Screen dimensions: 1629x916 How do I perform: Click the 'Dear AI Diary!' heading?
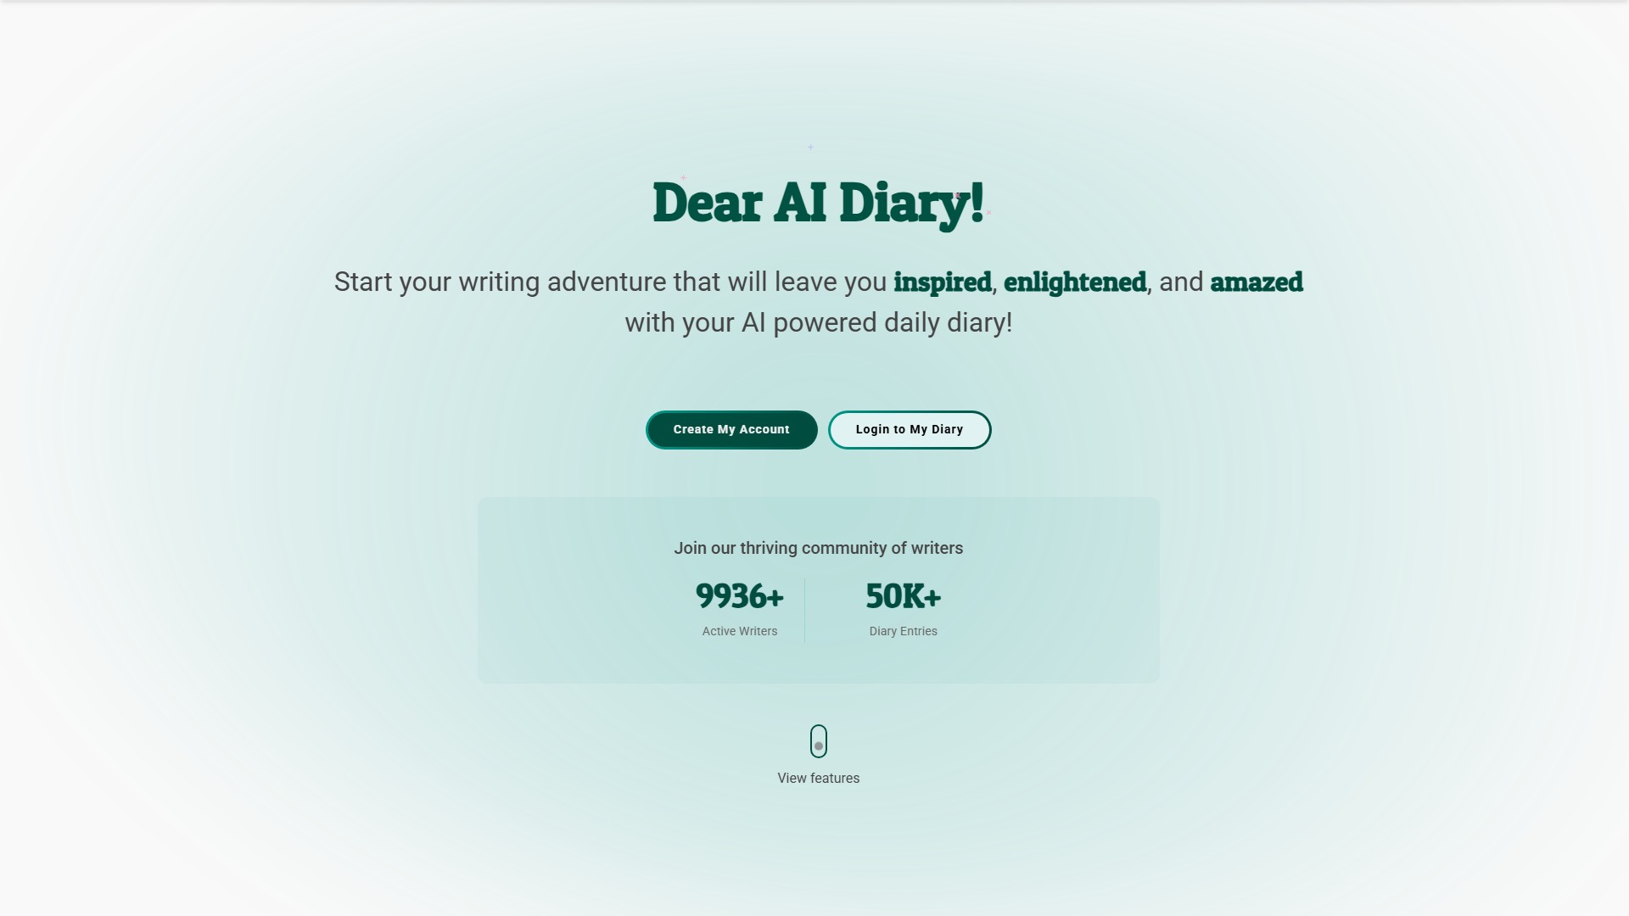coord(818,204)
